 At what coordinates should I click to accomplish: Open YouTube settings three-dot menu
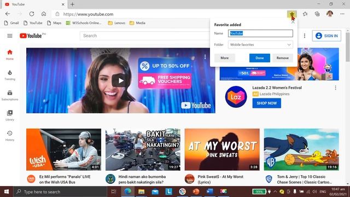coord(305,36)
